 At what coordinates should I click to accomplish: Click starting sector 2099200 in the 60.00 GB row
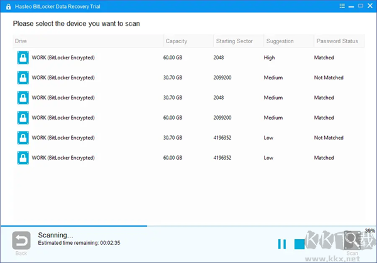coord(222,118)
